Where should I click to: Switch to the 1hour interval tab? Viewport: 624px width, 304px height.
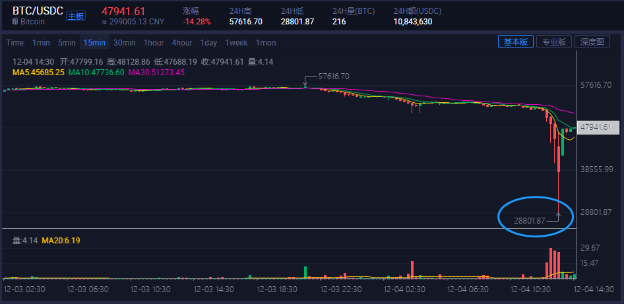(x=154, y=43)
